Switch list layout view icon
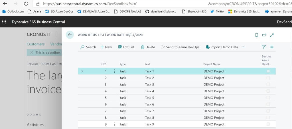 pyautogui.click(x=271, y=47)
